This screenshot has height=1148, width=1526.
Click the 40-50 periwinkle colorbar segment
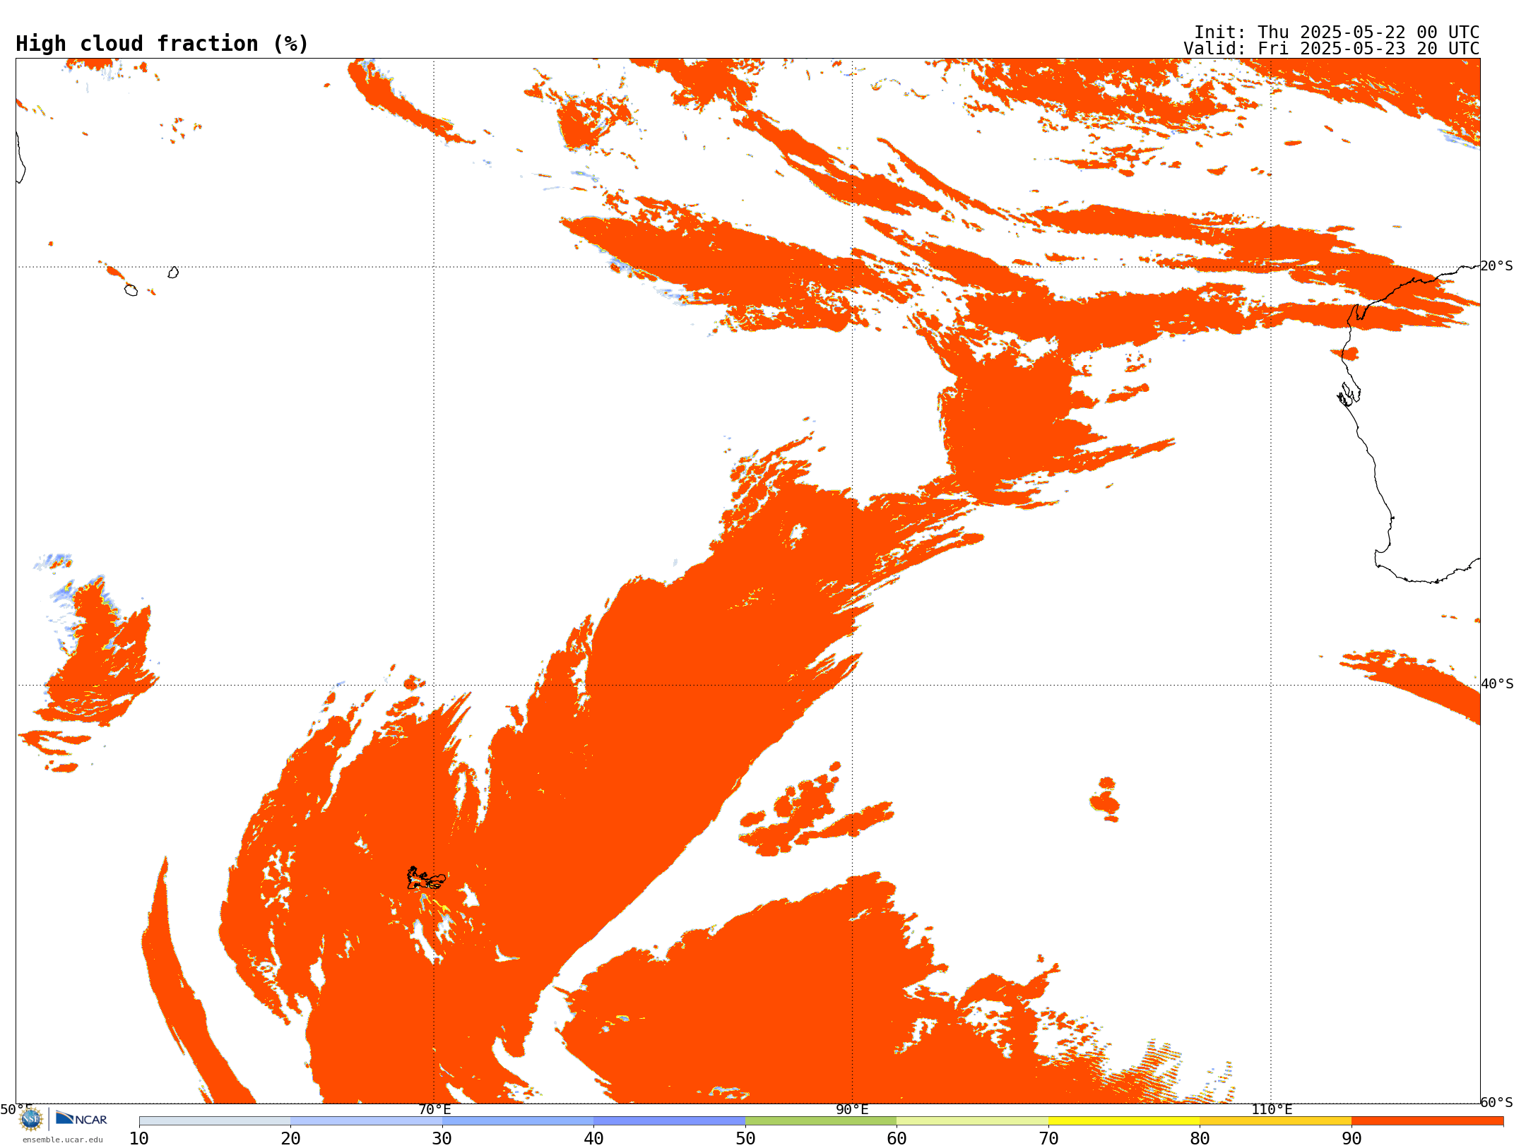coord(669,1120)
